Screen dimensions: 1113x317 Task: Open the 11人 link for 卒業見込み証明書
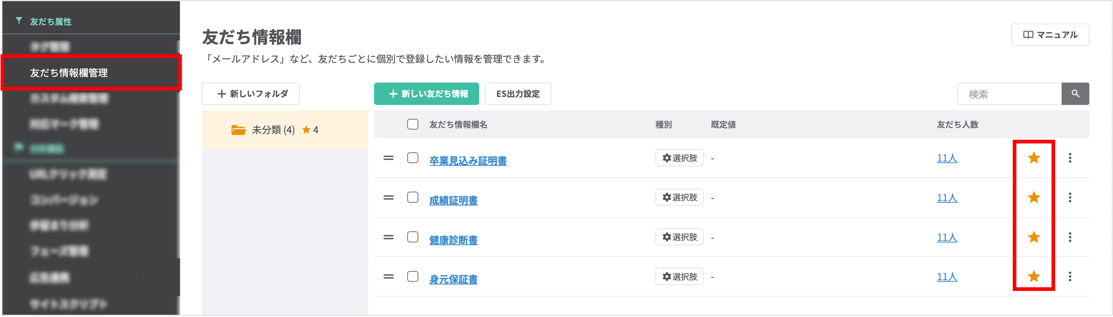pyautogui.click(x=947, y=158)
